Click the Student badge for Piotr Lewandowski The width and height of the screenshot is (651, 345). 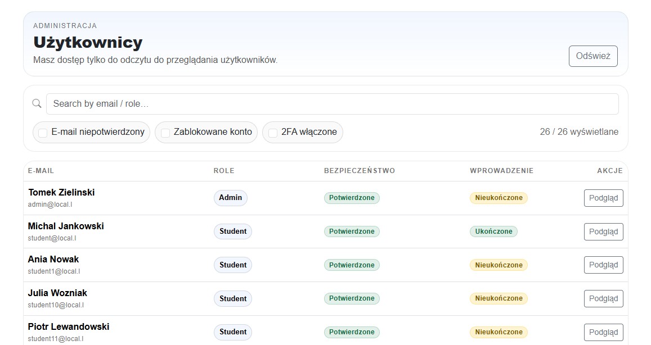click(232, 332)
